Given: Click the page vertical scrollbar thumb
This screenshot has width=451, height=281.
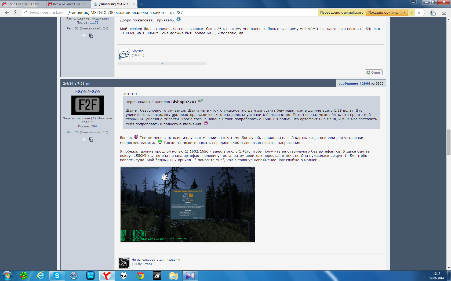Looking at the screenshot, I should [449, 142].
